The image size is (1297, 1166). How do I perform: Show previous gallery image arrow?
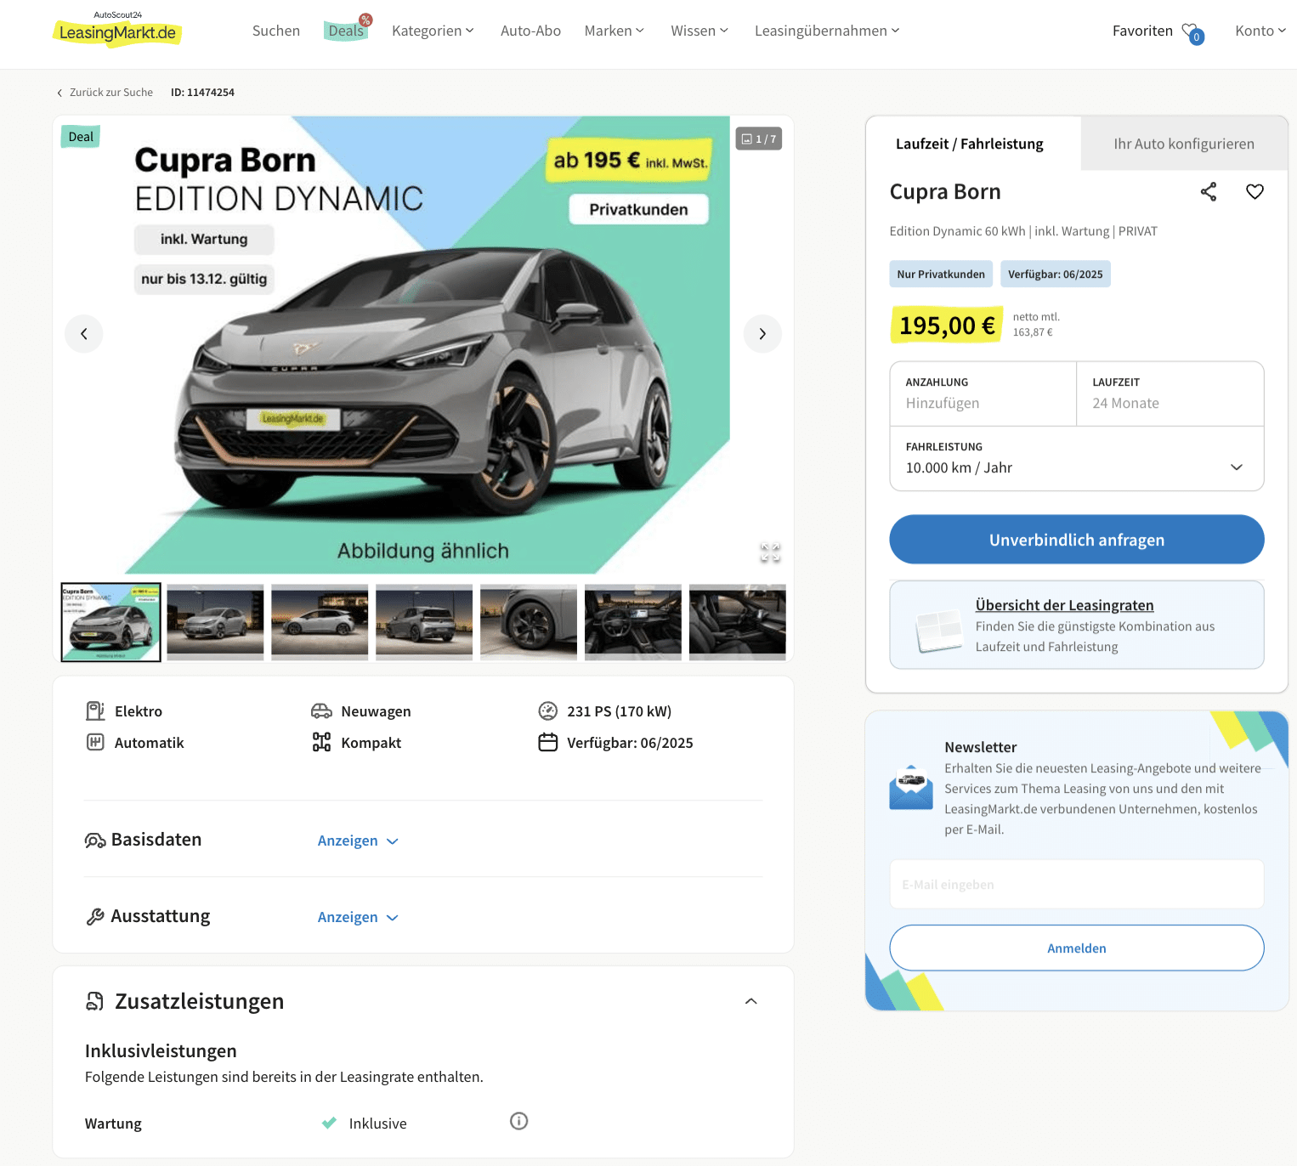pos(84,334)
